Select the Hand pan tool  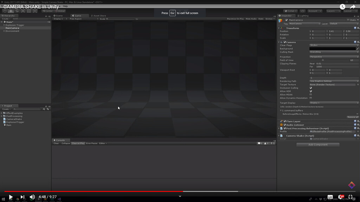point(5,12)
